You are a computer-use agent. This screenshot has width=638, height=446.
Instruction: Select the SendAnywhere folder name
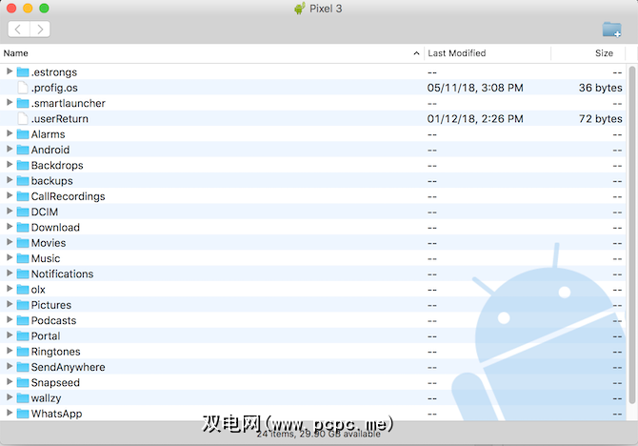[68, 367]
